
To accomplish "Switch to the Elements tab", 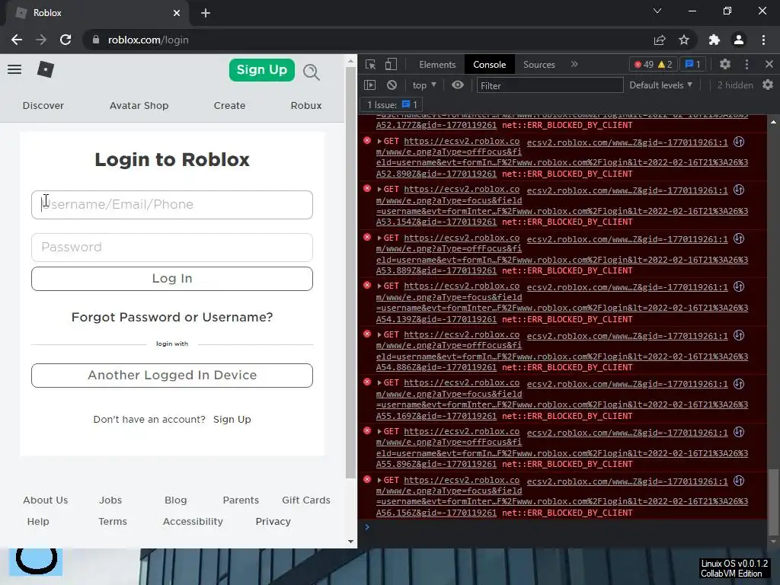I will 437,65.
